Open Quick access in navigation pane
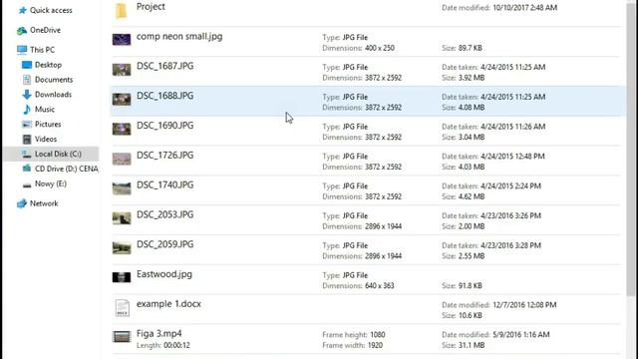This screenshot has height=359, width=638. pos(51,10)
